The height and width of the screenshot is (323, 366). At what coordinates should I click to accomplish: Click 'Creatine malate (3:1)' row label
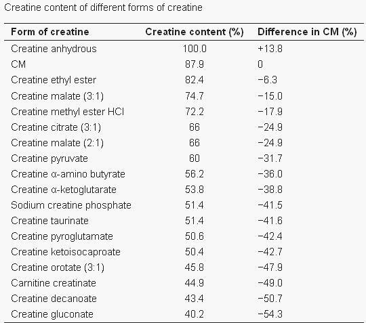(x=57, y=96)
